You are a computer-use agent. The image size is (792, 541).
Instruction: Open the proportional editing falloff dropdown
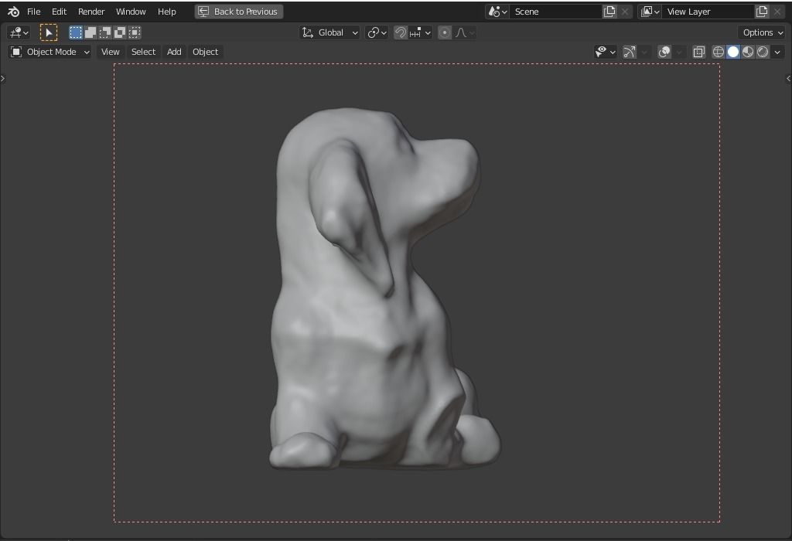(465, 32)
